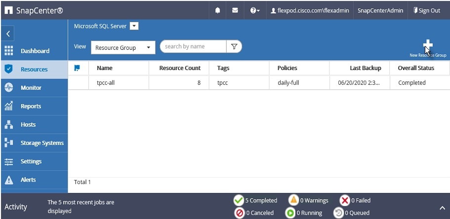Click the red Canceled jobs icon
This screenshot has height=219, width=450.
click(x=240, y=213)
